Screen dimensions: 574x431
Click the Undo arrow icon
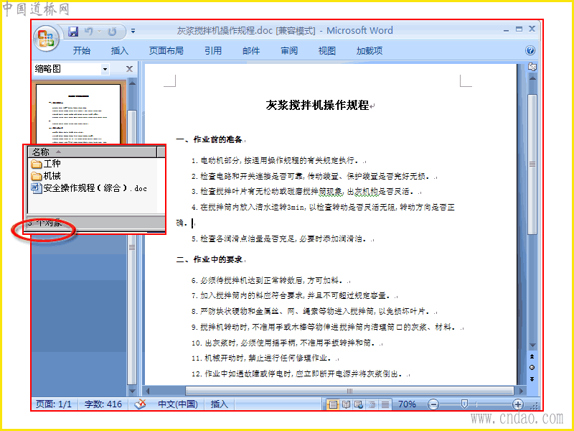[x=88, y=32]
